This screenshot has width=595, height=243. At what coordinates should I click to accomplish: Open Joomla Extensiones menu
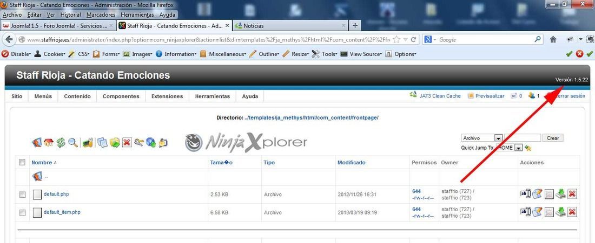pyautogui.click(x=167, y=96)
